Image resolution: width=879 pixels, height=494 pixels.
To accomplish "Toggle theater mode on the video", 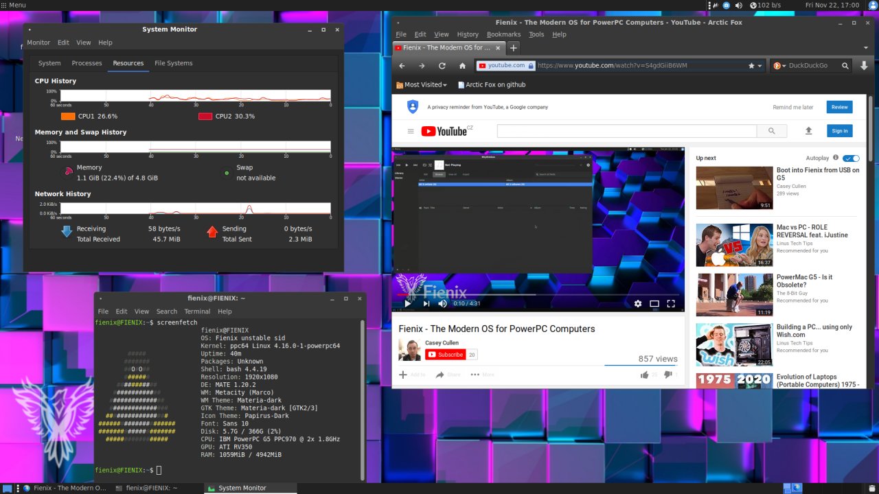I will 654,303.
